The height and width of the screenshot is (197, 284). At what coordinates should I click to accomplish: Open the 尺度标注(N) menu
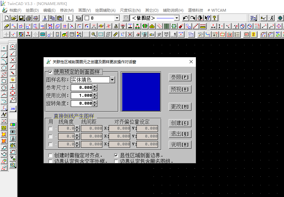(130, 10)
